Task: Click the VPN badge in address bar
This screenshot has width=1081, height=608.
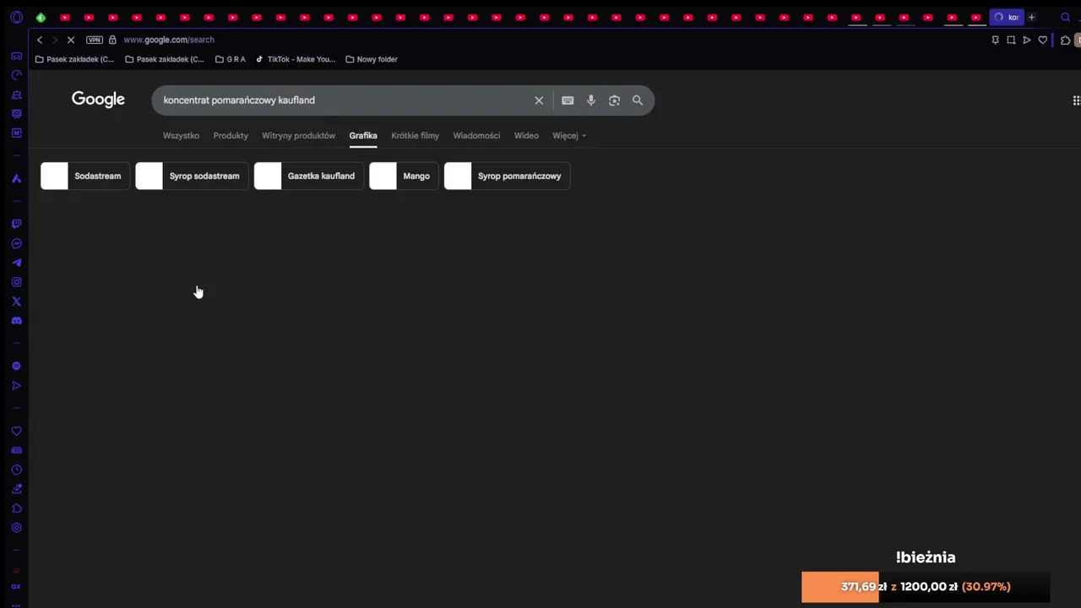Action: pos(94,40)
